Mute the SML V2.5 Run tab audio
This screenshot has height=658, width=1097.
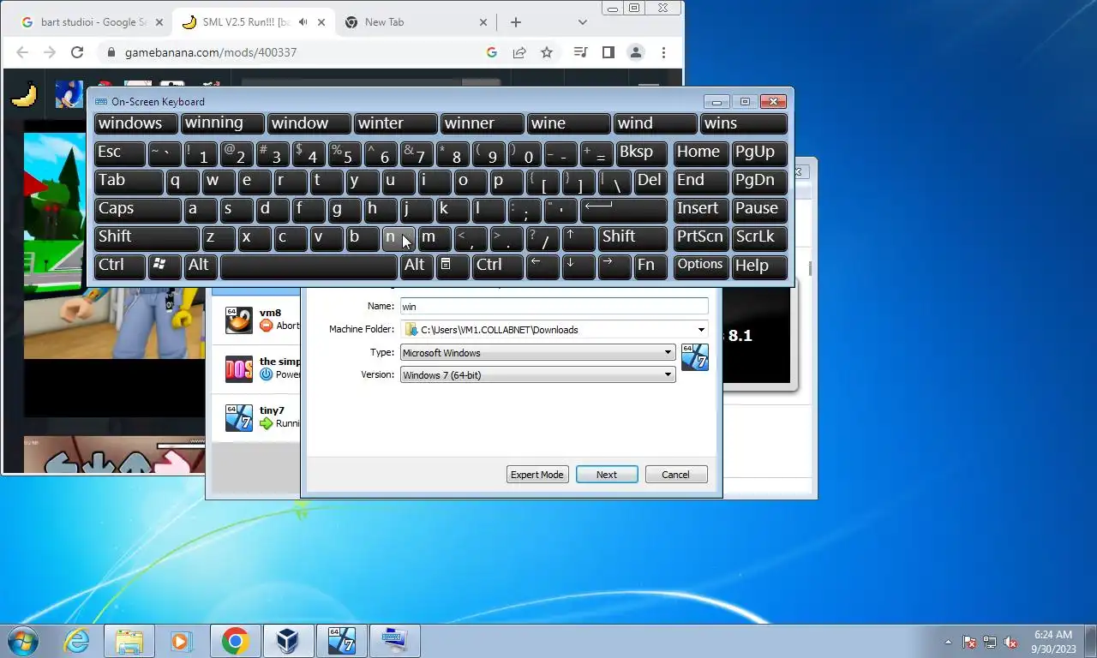point(303,22)
